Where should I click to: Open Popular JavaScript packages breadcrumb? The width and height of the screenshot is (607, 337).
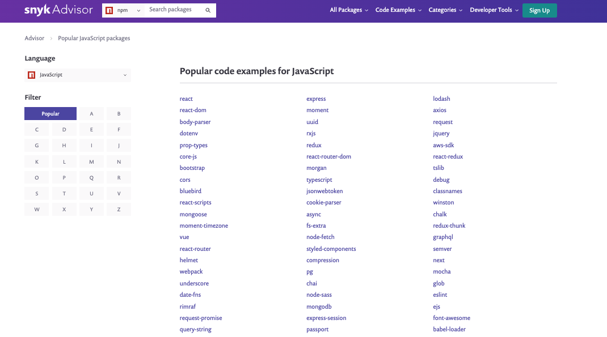pos(94,39)
